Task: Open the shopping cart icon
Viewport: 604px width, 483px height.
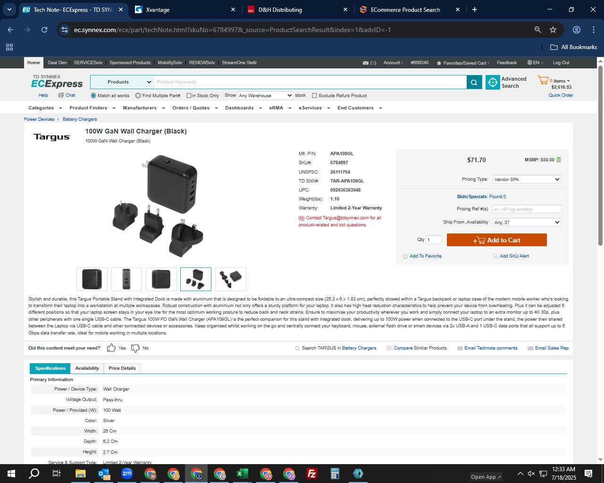Action: 543,80
